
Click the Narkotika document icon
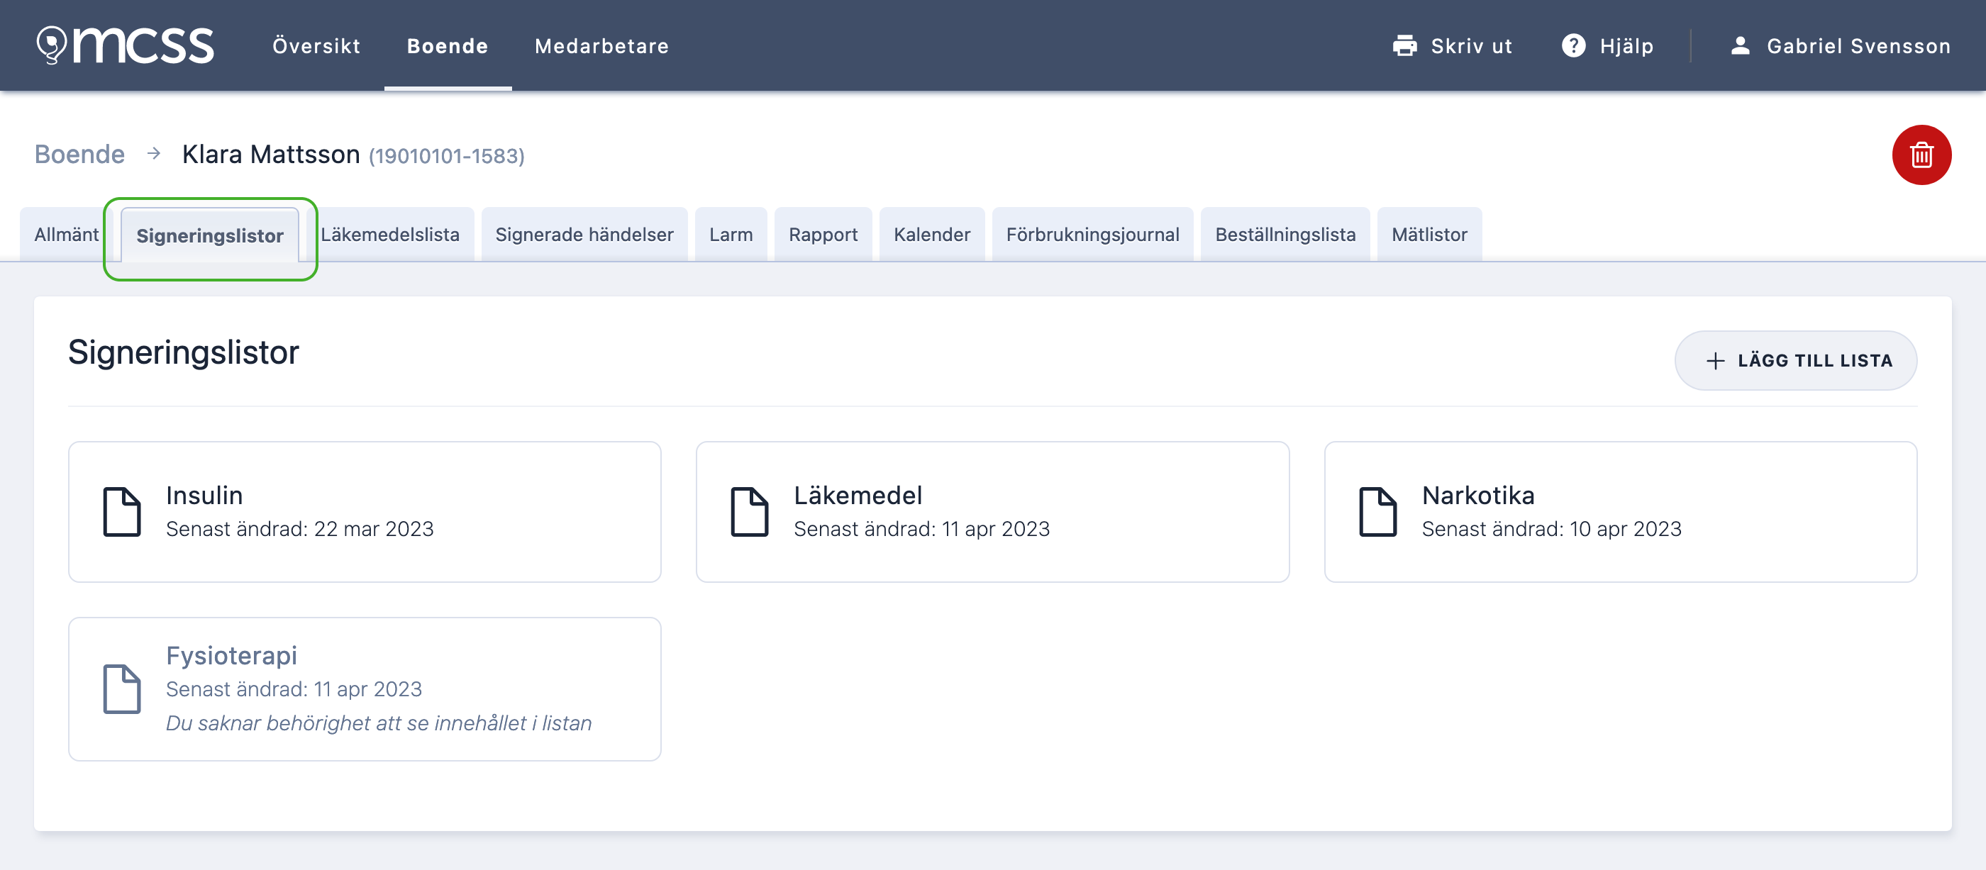tap(1380, 512)
